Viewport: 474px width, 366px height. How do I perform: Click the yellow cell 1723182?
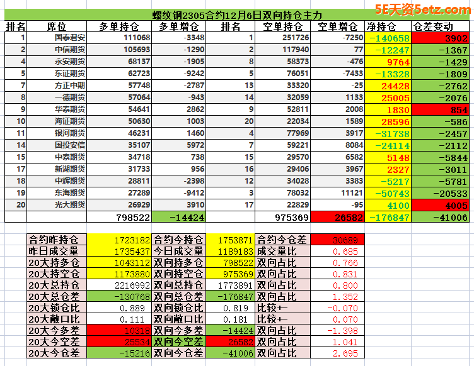pos(118,240)
